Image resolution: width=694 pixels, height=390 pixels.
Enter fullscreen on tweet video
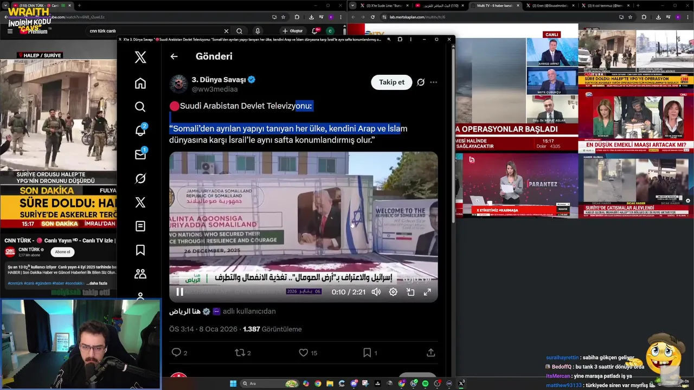(427, 292)
